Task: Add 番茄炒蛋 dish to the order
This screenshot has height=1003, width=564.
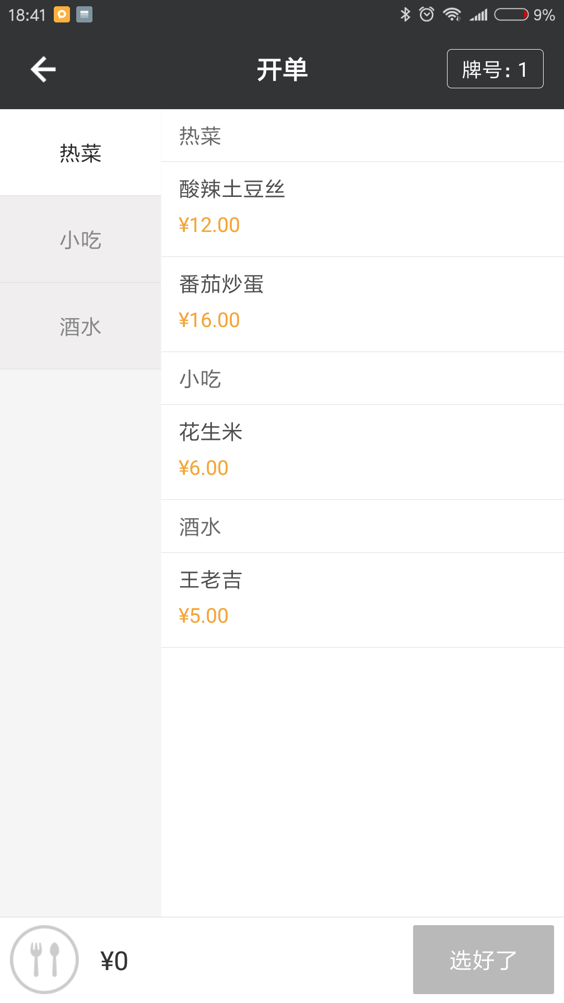Action: [x=362, y=304]
